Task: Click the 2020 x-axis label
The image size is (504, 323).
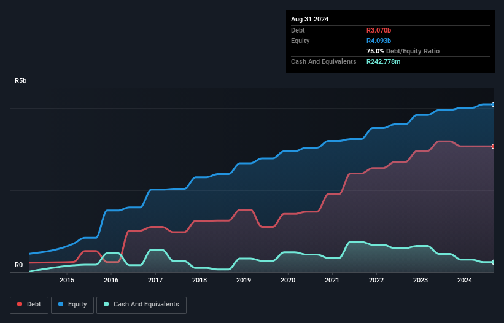Action: pyautogui.click(x=288, y=280)
